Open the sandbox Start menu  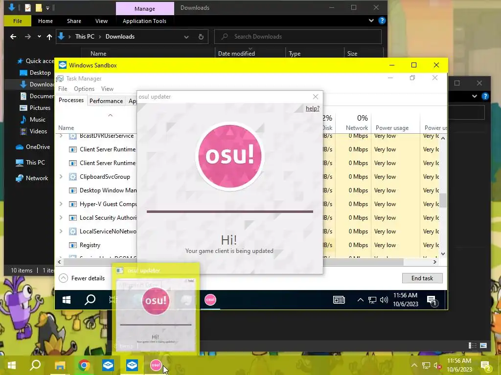67,300
